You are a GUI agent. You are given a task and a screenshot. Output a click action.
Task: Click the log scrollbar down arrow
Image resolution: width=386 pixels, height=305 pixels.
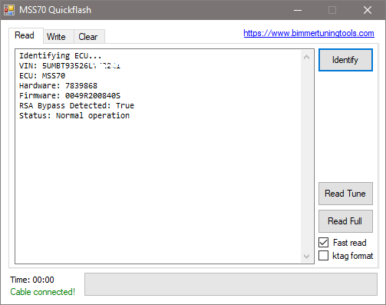click(x=307, y=256)
